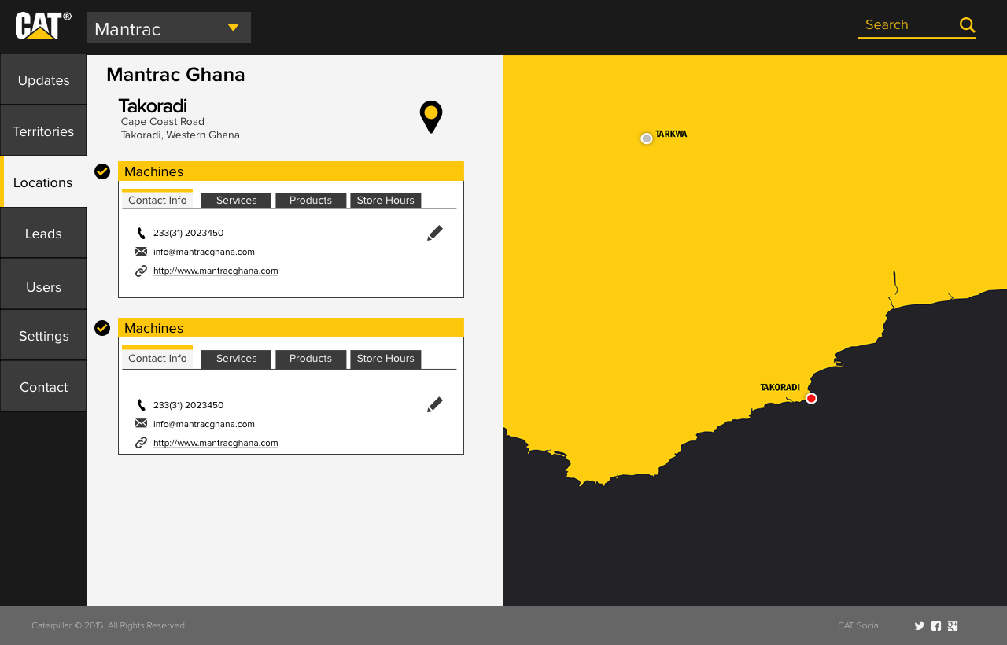Switch to Services tab in first Machines card
This screenshot has width=1007, height=645.
coord(236,201)
